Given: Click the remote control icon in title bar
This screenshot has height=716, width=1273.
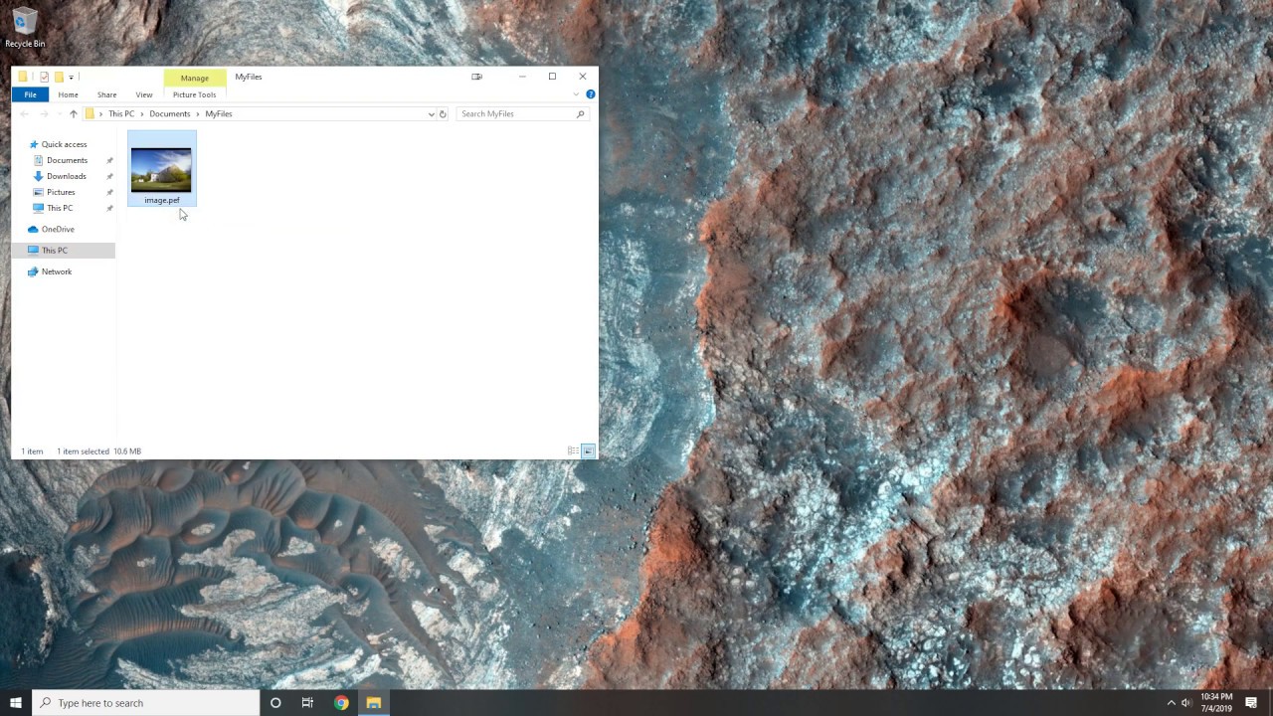Looking at the screenshot, I should pos(476,77).
